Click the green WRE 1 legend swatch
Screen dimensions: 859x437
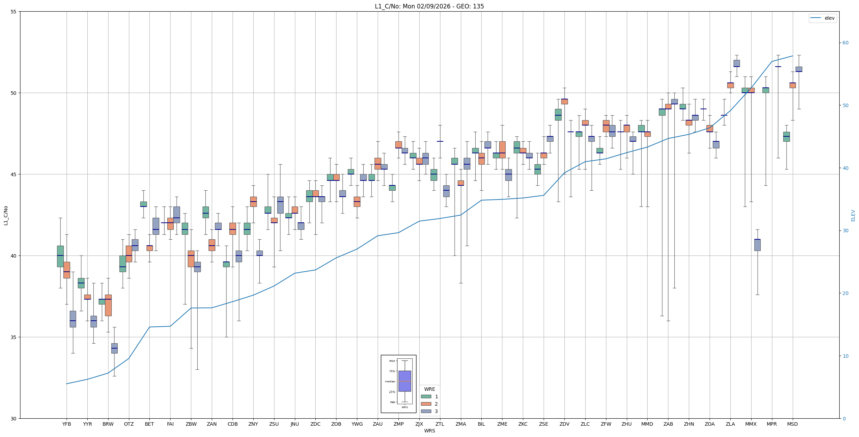(x=426, y=396)
